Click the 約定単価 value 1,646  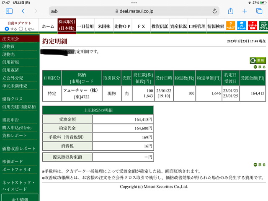[x=216, y=93]
